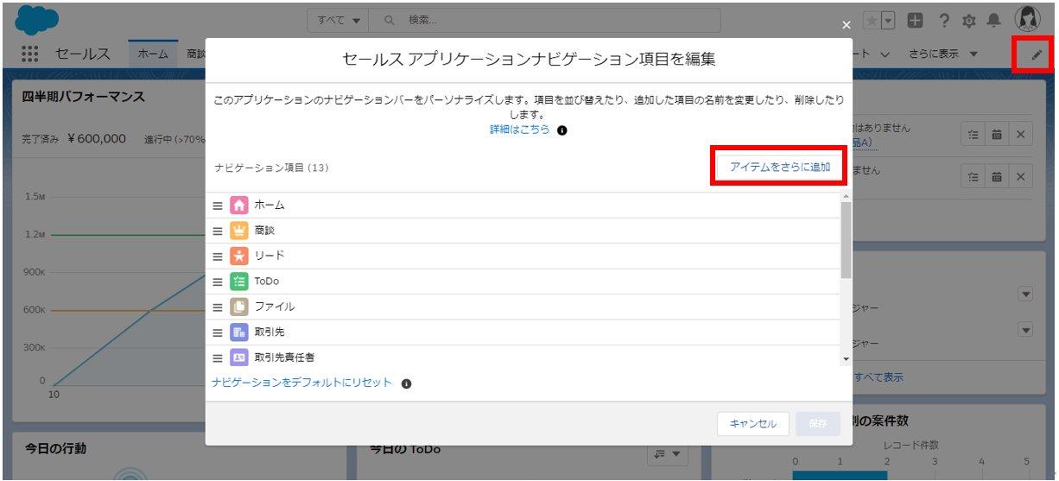Open the user profile avatar
Viewport: 1059px width, 481px height.
pyautogui.click(x=1028, y=18)
